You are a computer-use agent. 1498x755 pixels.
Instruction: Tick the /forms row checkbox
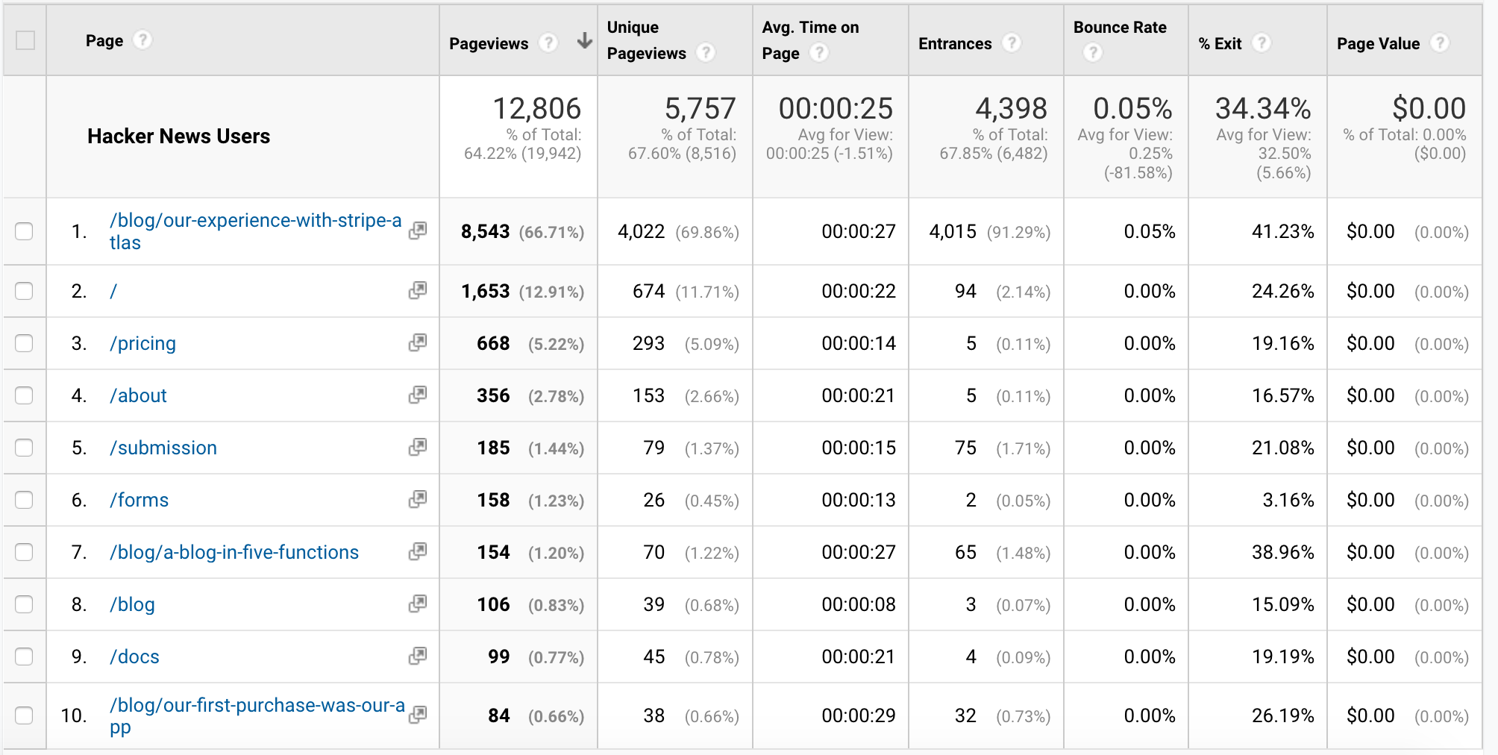coord(25,500)
